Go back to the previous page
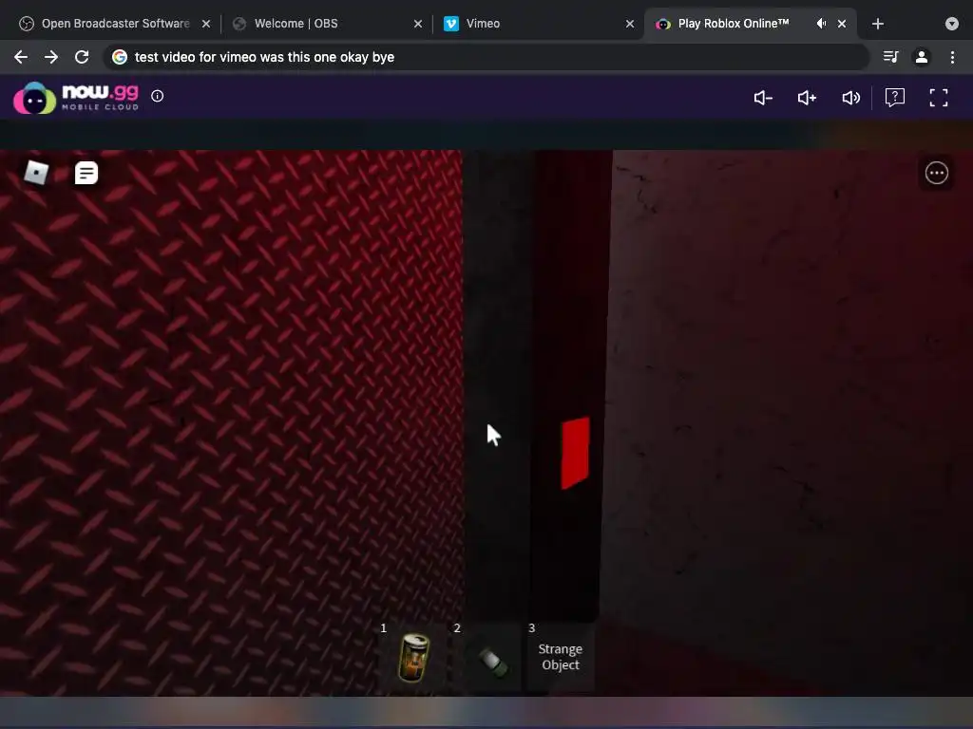This screenshot has width=973, height=729. click(x=21, y=57)
